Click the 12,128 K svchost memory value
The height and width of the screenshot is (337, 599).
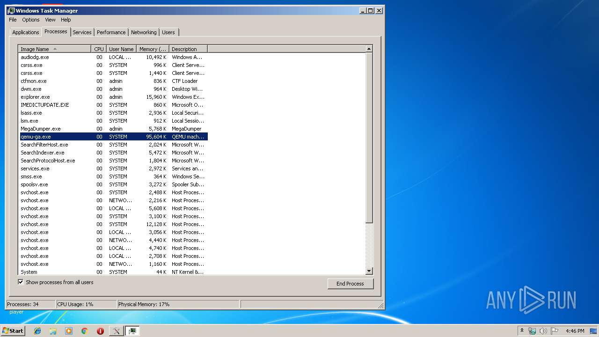tap(156, 224)
